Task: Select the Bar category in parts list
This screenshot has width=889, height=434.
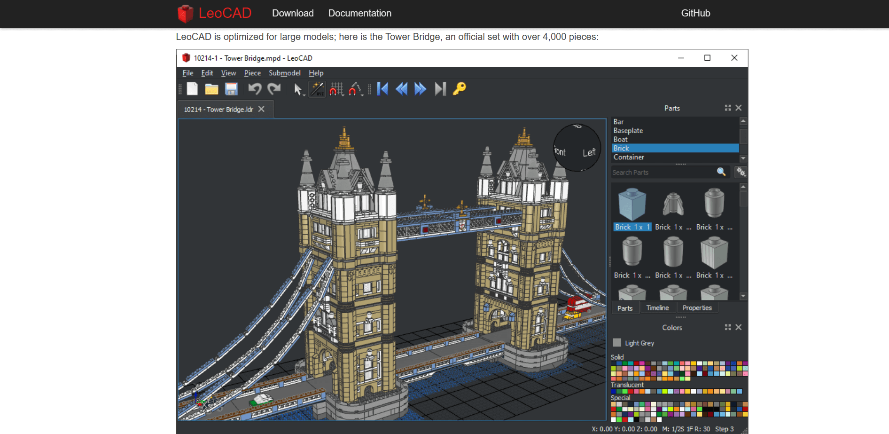Action: [675, 122]
